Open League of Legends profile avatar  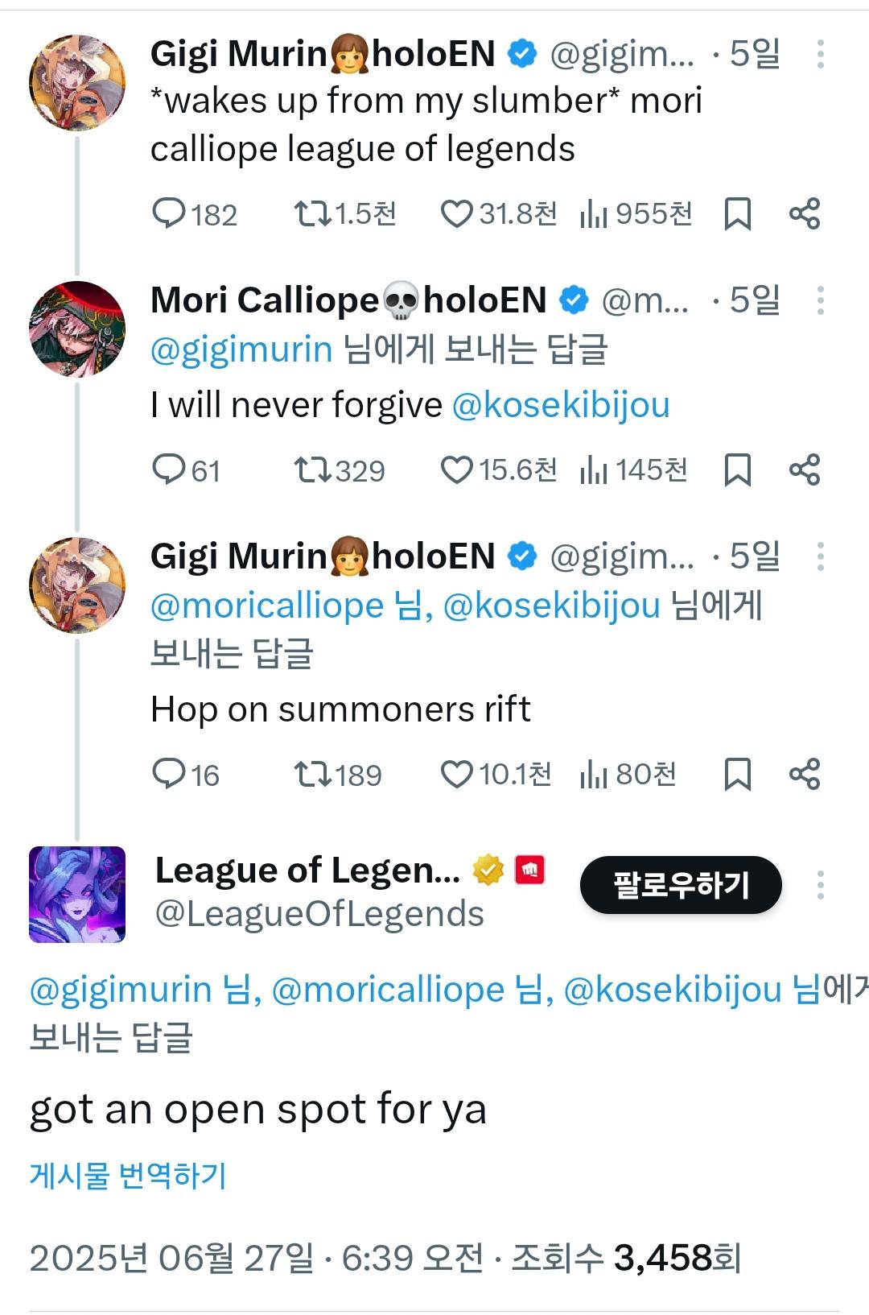pyautogui.click(x=77, y=894)
